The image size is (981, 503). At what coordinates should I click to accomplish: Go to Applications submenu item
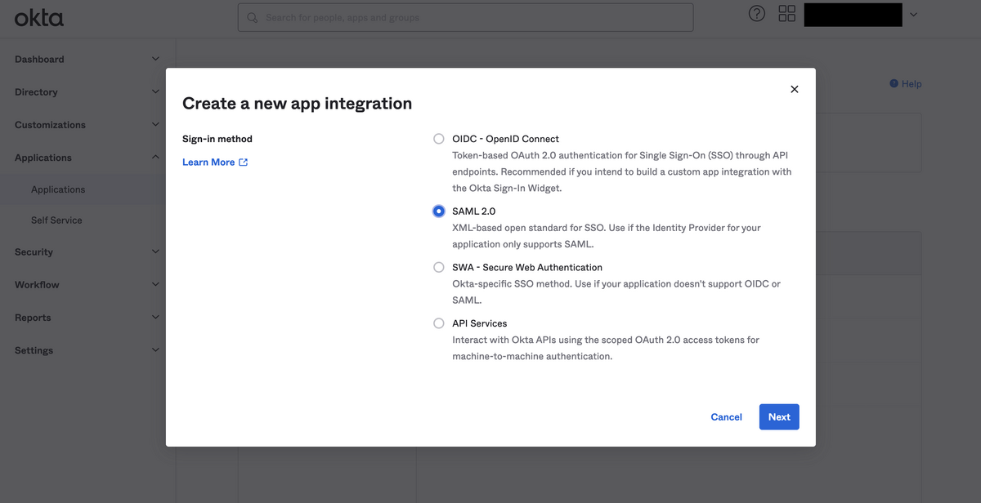[x=58, y=189]
